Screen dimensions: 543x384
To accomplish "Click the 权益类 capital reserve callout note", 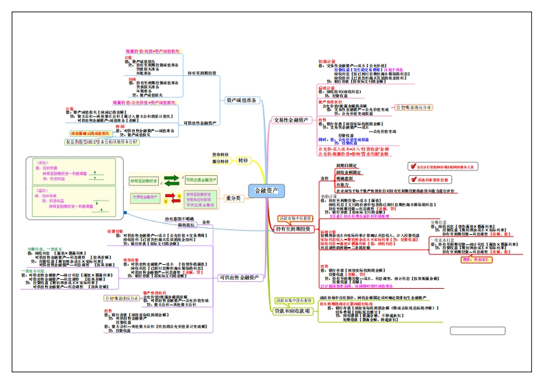I will click(x=102, y=142).
